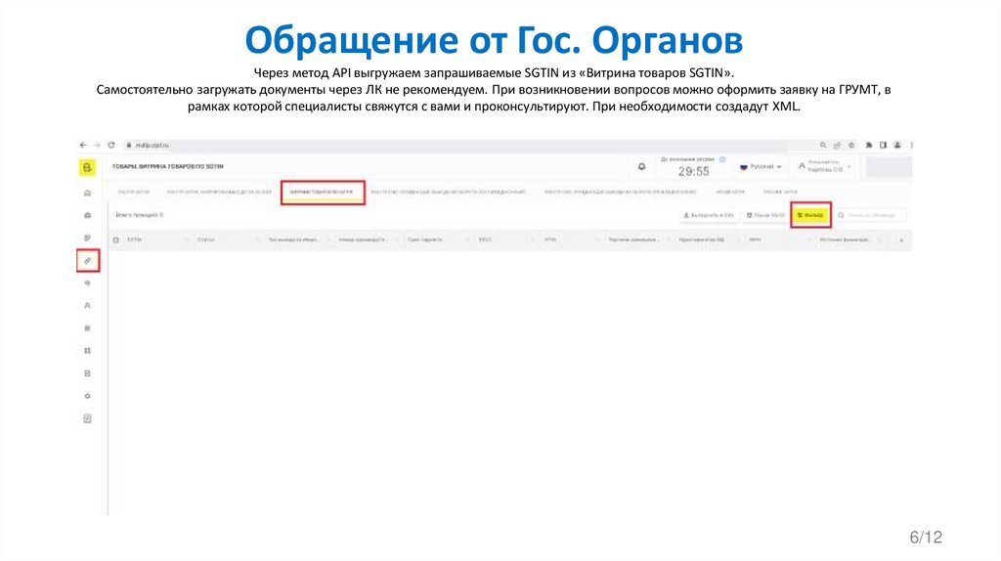Bookmark the page with the star icon
This screenshot has width=1001, height=561.
851,146
